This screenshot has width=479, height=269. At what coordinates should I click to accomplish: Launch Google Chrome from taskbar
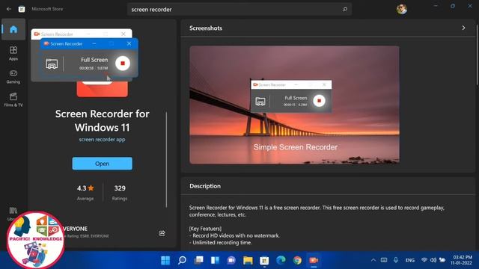click(x=297, y=260)
